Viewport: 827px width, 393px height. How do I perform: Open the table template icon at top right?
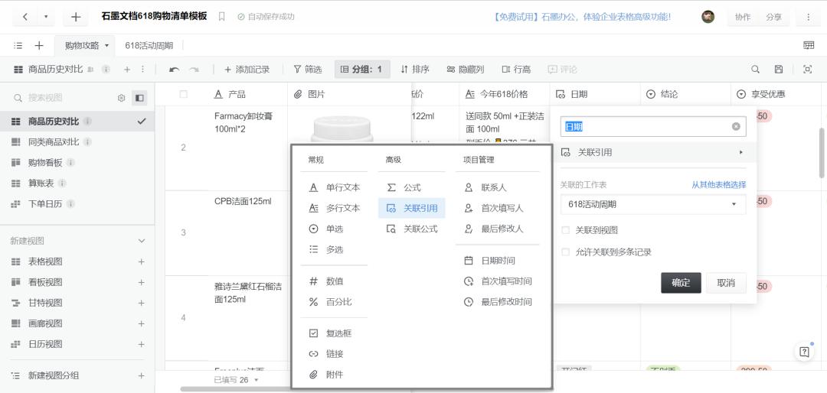coord(809,45)
